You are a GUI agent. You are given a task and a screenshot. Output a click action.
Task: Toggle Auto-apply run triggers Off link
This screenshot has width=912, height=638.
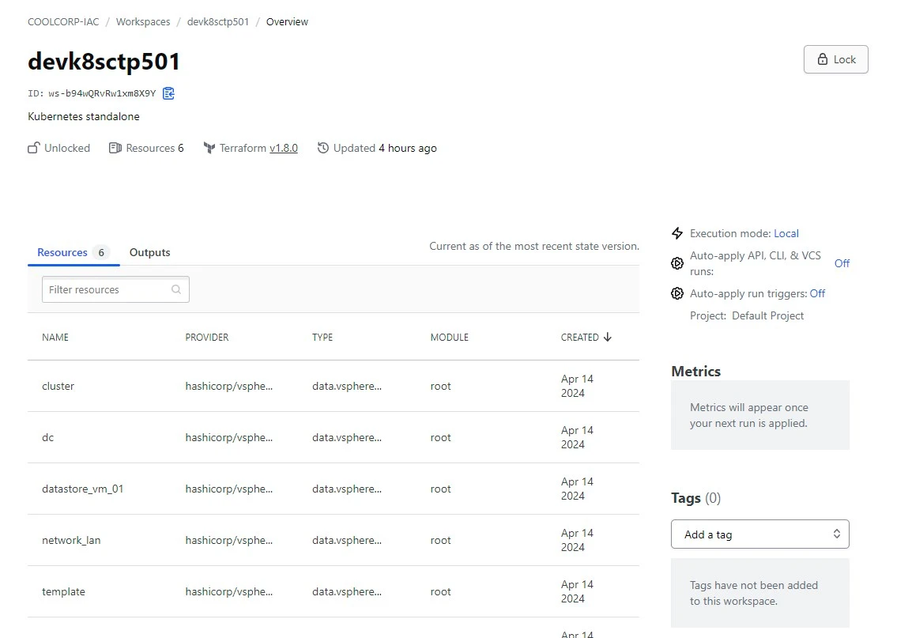click(x=817, y=293)
